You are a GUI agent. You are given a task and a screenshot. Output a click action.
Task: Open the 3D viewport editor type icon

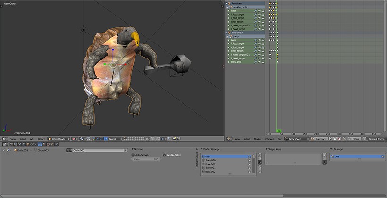5,139
